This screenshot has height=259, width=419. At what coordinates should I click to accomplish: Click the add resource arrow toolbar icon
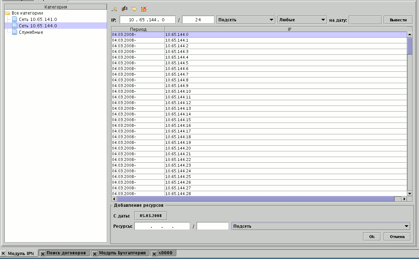(x=115, y=9)
